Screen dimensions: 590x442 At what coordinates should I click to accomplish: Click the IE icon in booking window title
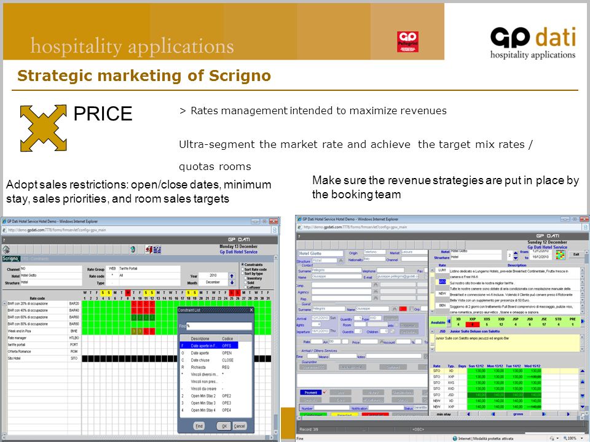click(x=299, y=219)
